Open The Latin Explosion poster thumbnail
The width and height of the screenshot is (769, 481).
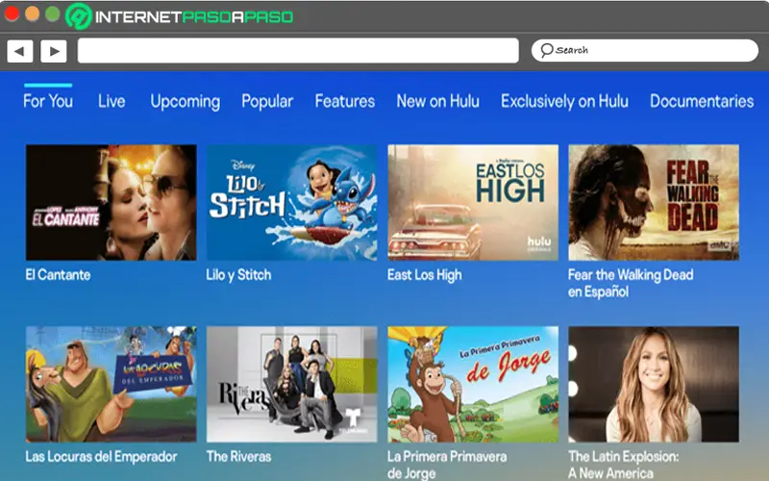pos(654,384)
